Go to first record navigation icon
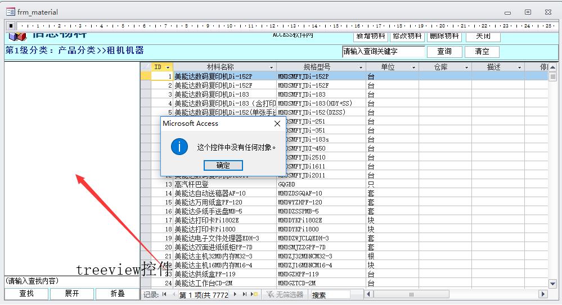This screenshot has height=305, width=562. coord(164,294)
